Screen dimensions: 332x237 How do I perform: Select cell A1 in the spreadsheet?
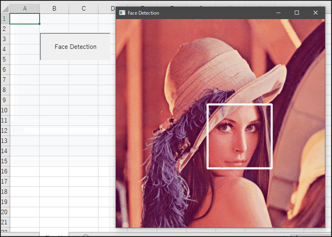[x=25, y=19]
